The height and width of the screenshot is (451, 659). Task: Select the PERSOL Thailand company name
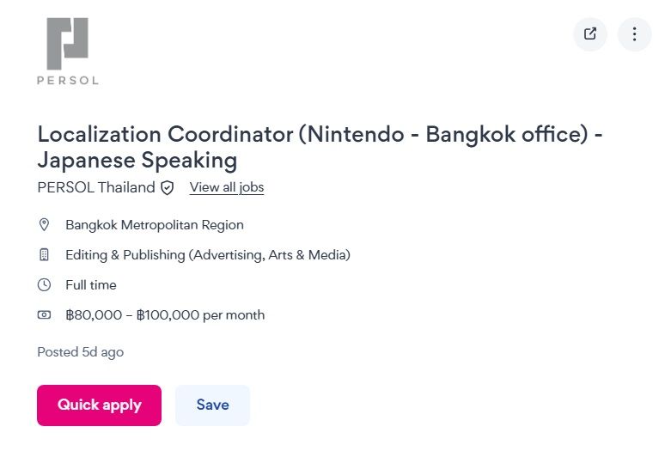(x=96, y=187)
